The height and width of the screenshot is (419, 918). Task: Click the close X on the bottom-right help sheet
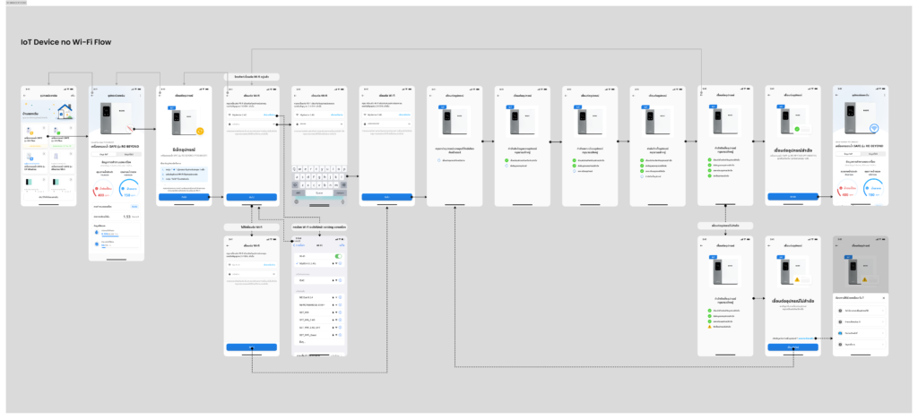click(x=884, y=296)
